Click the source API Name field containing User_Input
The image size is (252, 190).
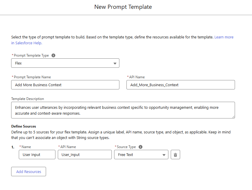84,155
